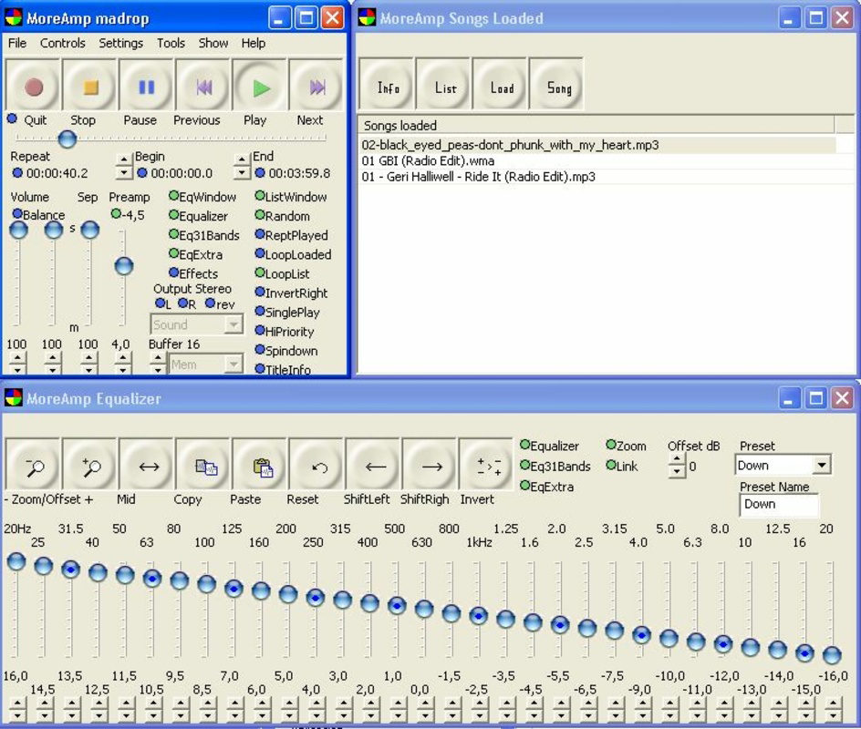Screen dimensions: 861x729
Task: Open the Preset dropdown
Action: 822,465
